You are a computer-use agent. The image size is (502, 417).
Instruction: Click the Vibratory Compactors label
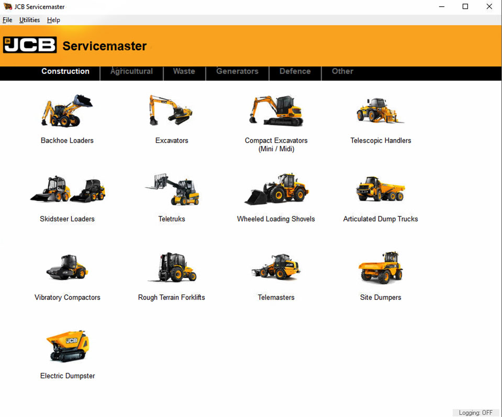67,297
